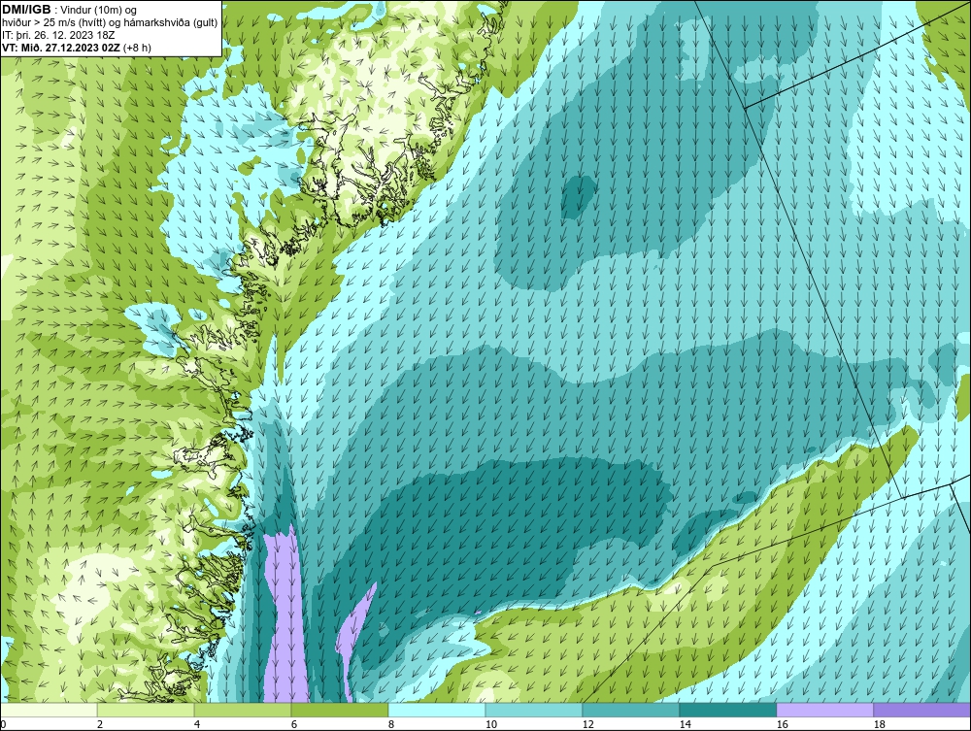Click the legend scale label 18
The image size is (971, 731).
click(x=879, y=724)
